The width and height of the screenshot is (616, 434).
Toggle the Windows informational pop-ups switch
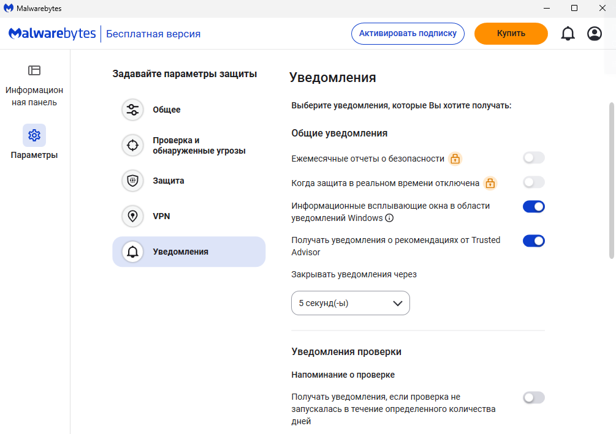pyautogui.click(x=533, y=207)
